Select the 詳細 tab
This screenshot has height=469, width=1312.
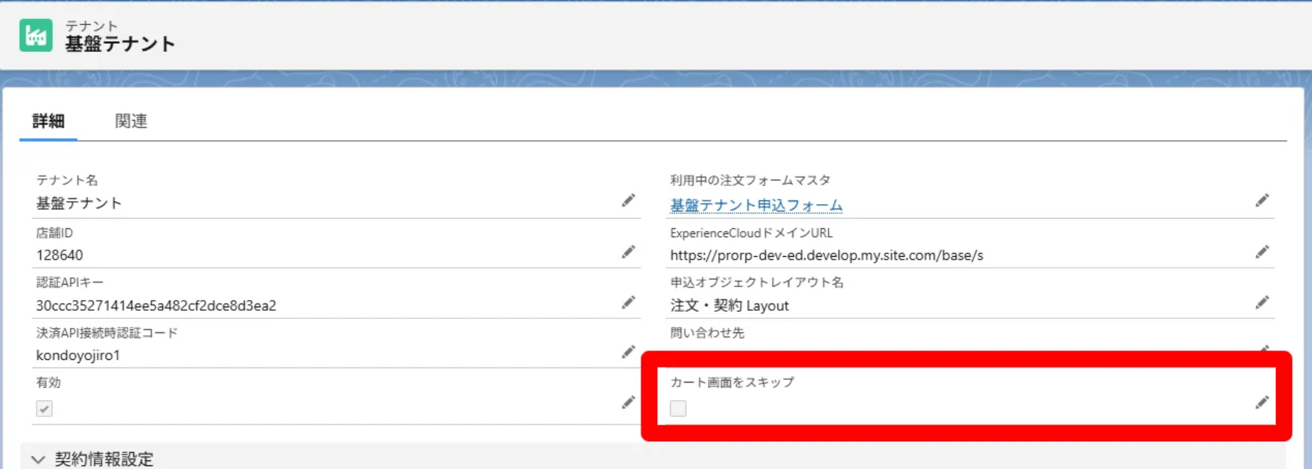(x=48, y=121)
